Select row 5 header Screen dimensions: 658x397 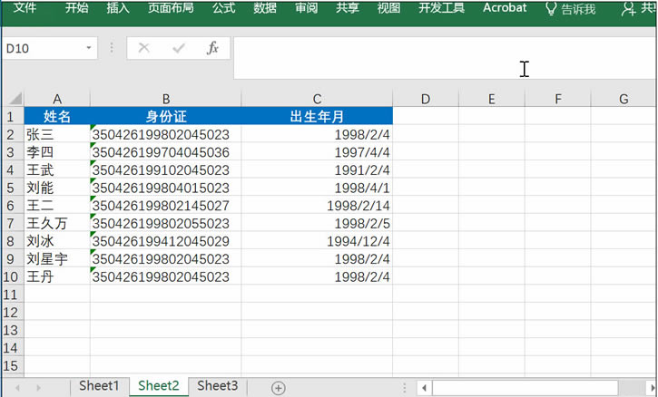(x=11, y=188)
